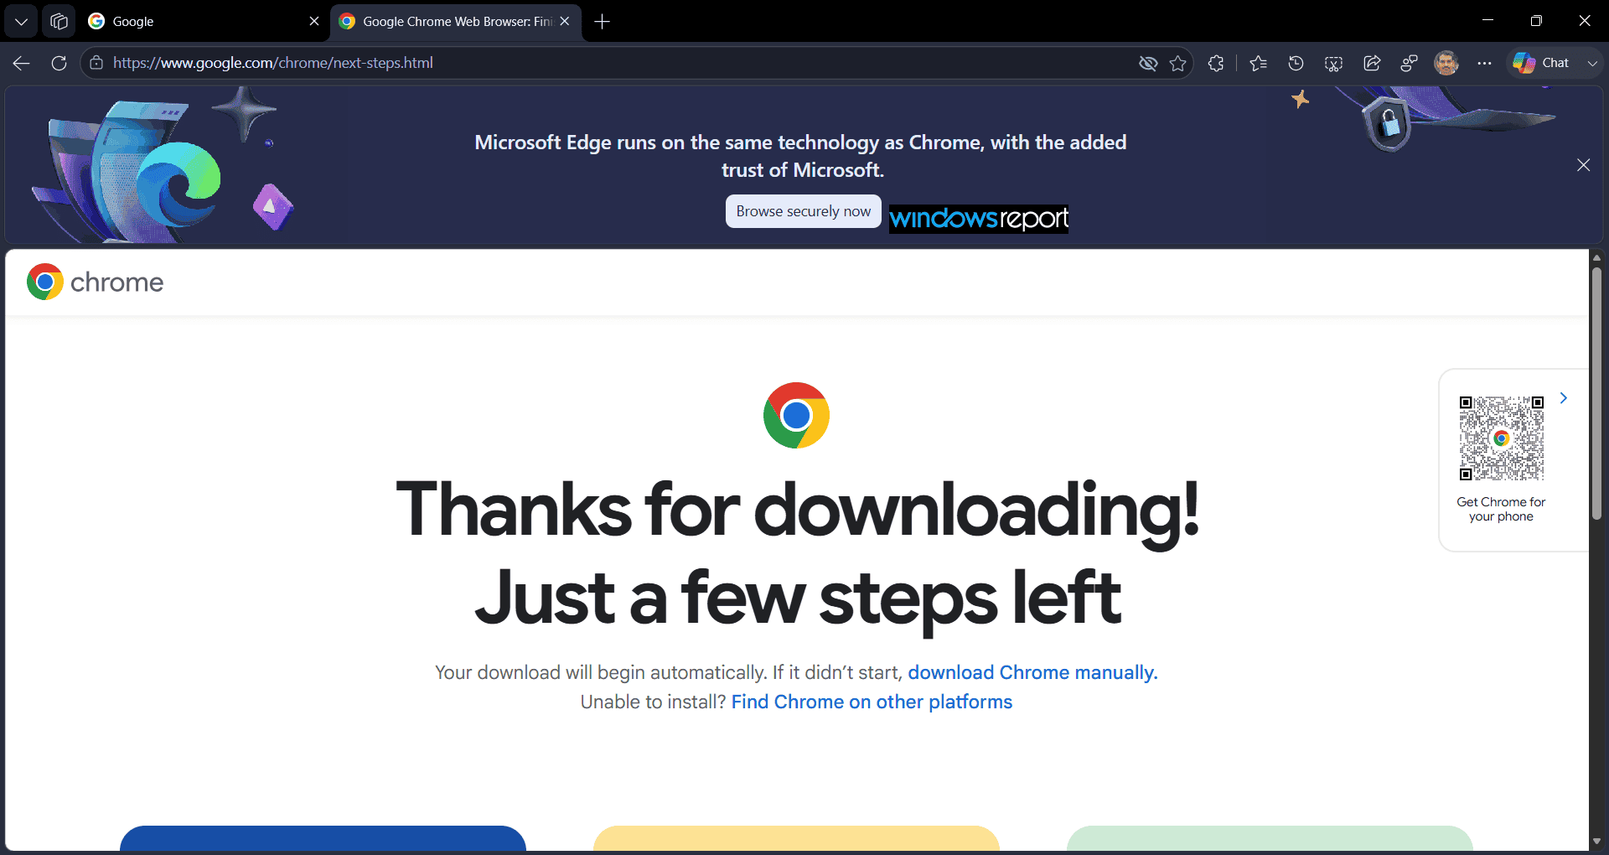Open the Favorites list icon
The image size is (1609, 855).
(x=1258, y=63)
